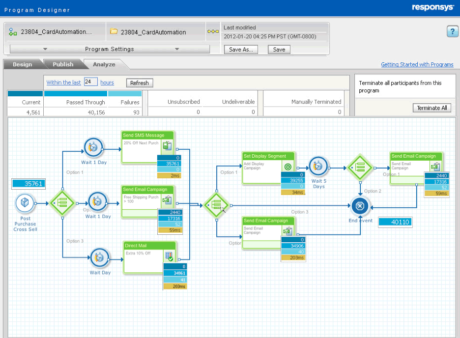This screenshot has height=338, width=460.
Task: Click the 40,156 Passed Through value
Action: point(96,113)
